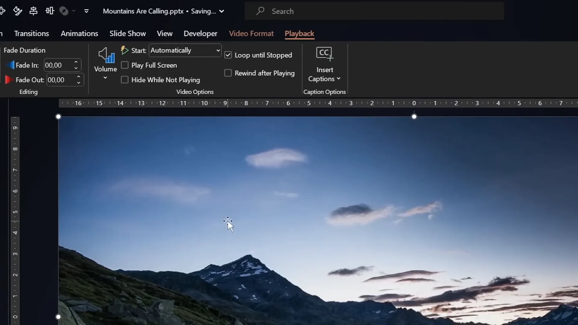Image resolution: width=578 pixels, height=325 pixels.
Task: Increase the Fade Out duration
Action: pyautogui.click(x=79, y=77)
